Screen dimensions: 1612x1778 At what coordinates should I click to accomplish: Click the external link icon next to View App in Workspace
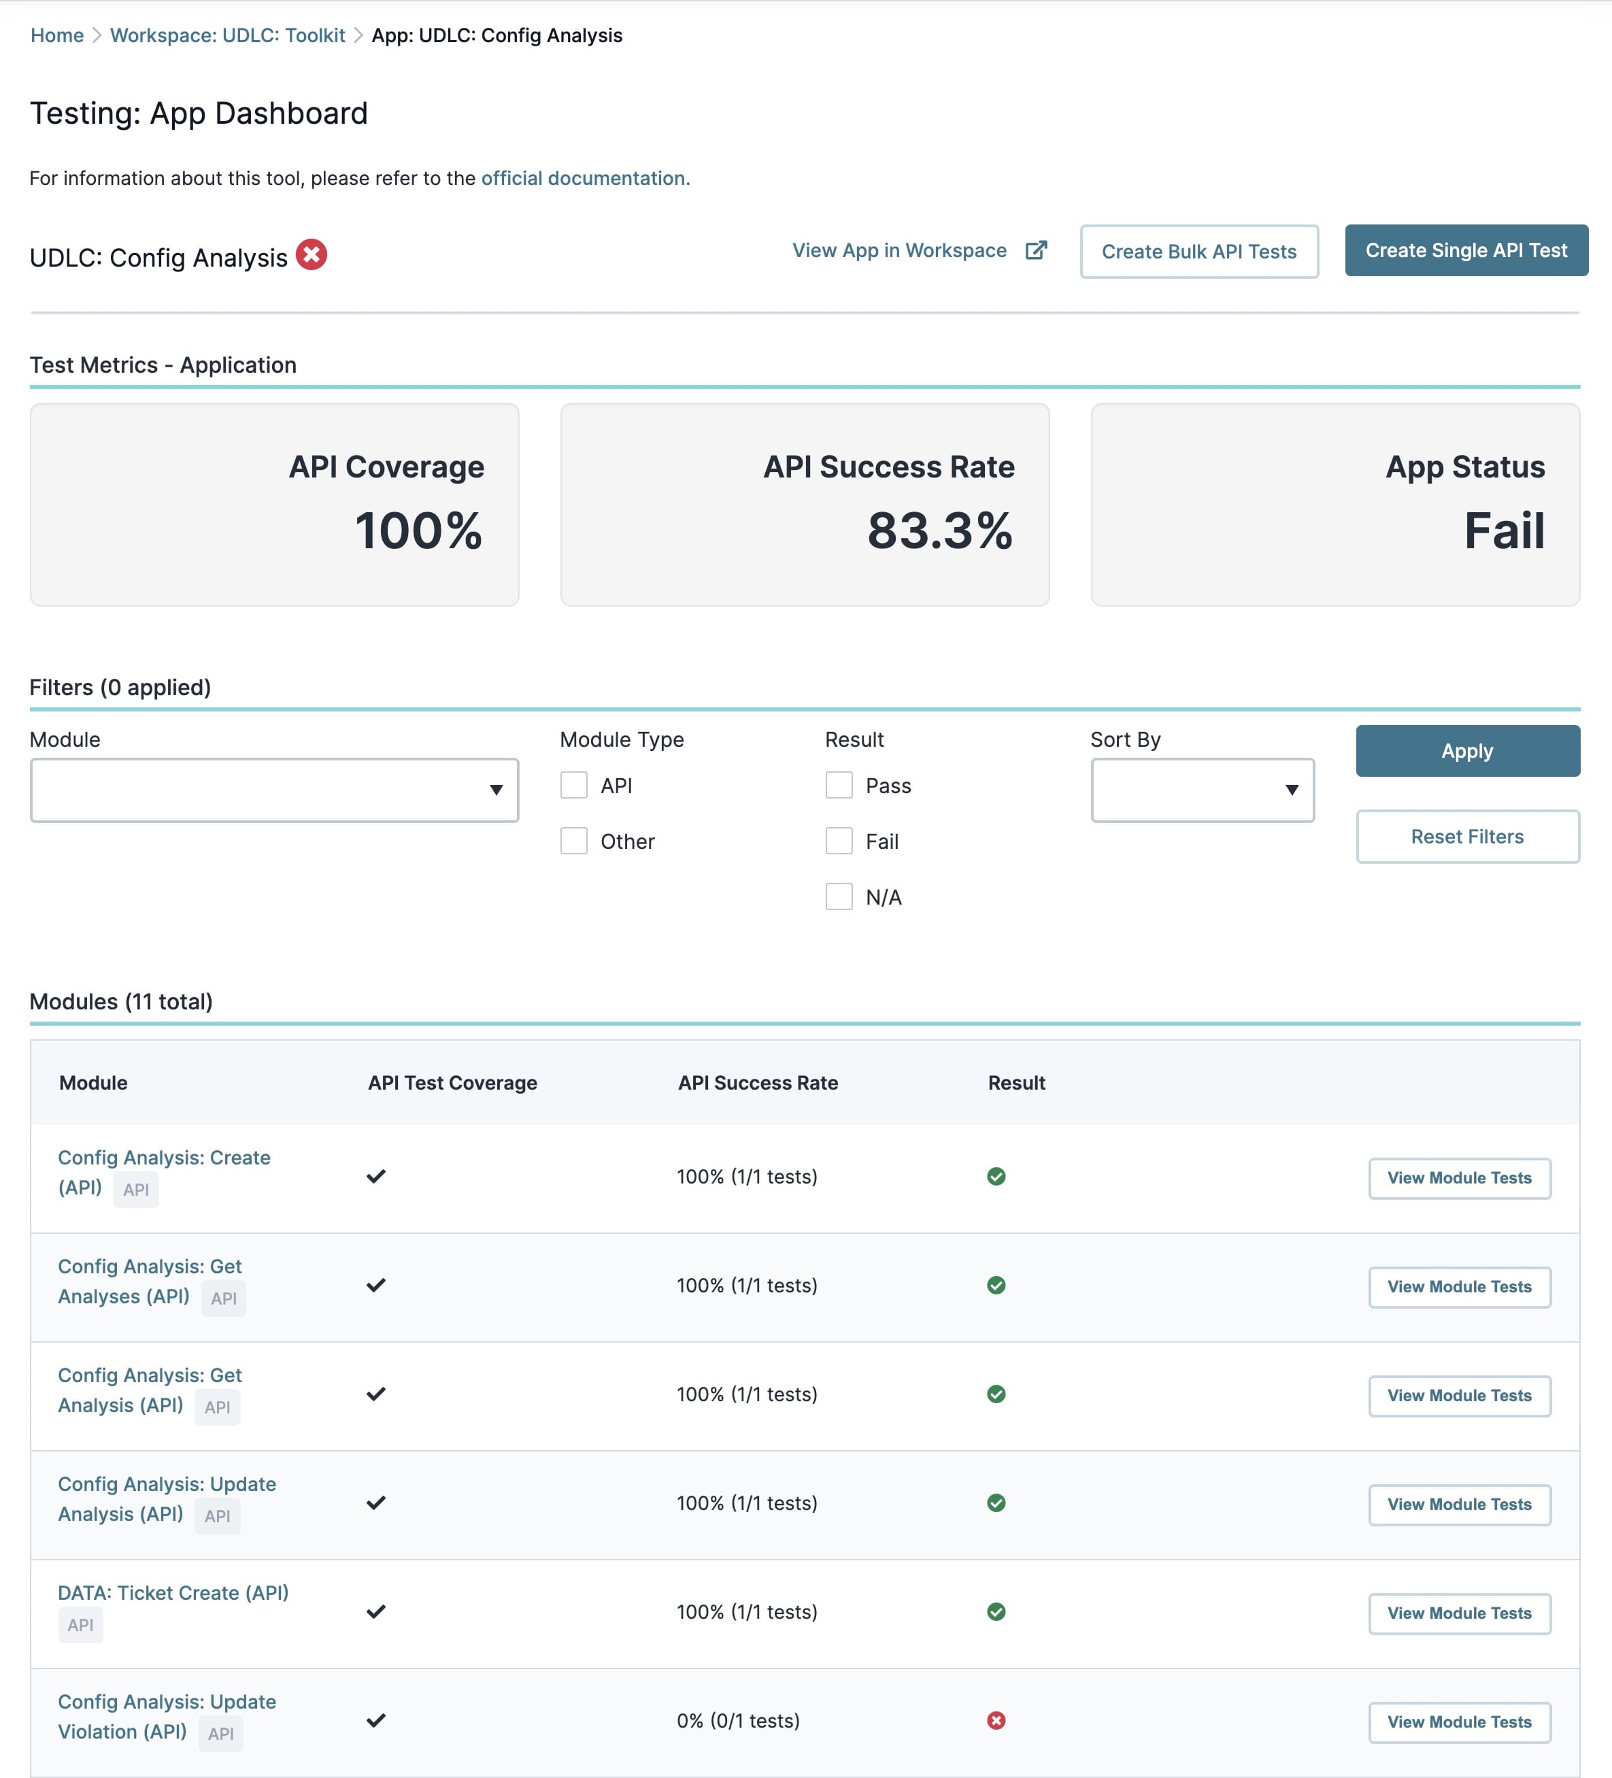(1036, 250)
